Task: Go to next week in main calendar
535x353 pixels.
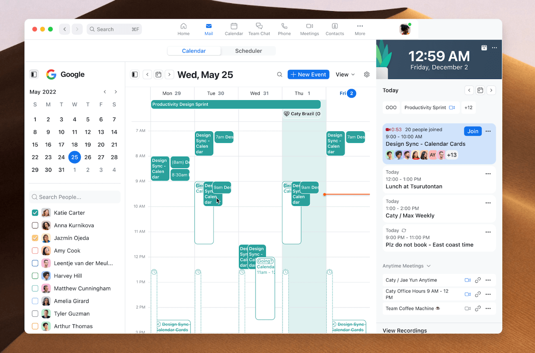Action: point(169,74)
